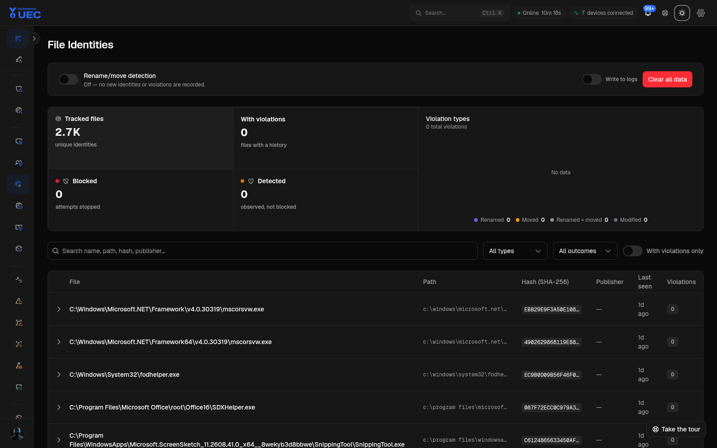
Task: Click the Invinsense UEC logo
Action: coord(25,13)
